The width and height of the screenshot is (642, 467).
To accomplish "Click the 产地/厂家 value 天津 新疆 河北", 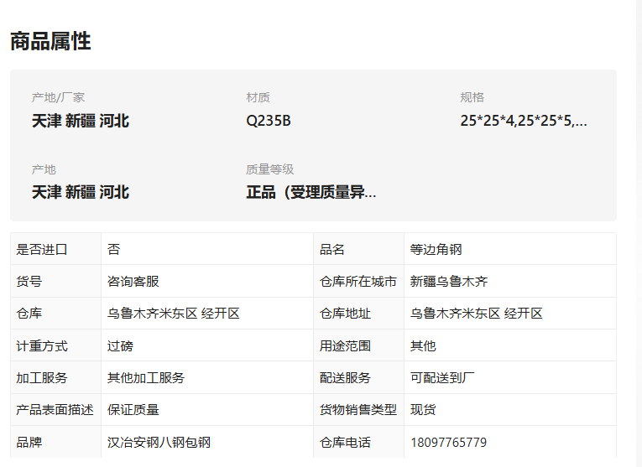I will coord(81,121).
